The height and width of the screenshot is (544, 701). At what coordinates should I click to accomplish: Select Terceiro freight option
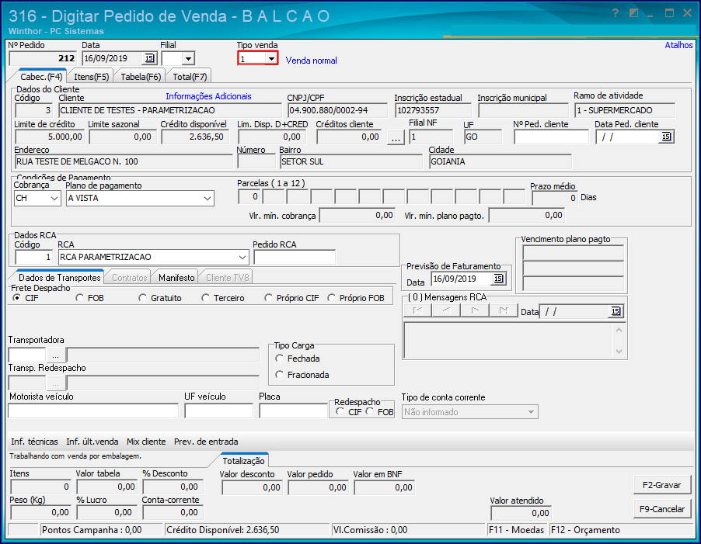(205, 298)
